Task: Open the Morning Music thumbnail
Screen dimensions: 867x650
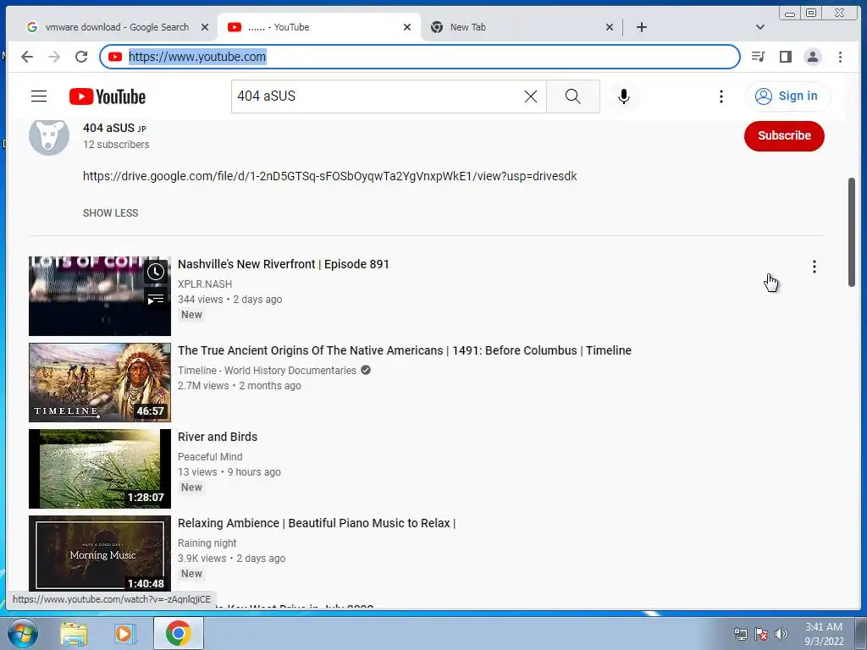Action: tap(100, 555)
